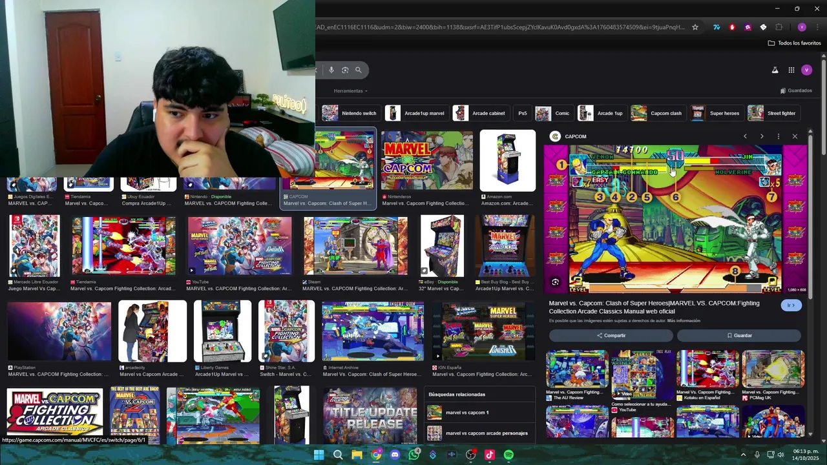The height and width of the screenshot is (465, 827).
Task: Open Todos los favoritos bookmarks folder
Action: coord(794,43)
